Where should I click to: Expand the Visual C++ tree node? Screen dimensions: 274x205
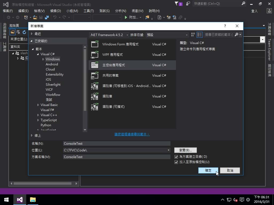[38, 115]
